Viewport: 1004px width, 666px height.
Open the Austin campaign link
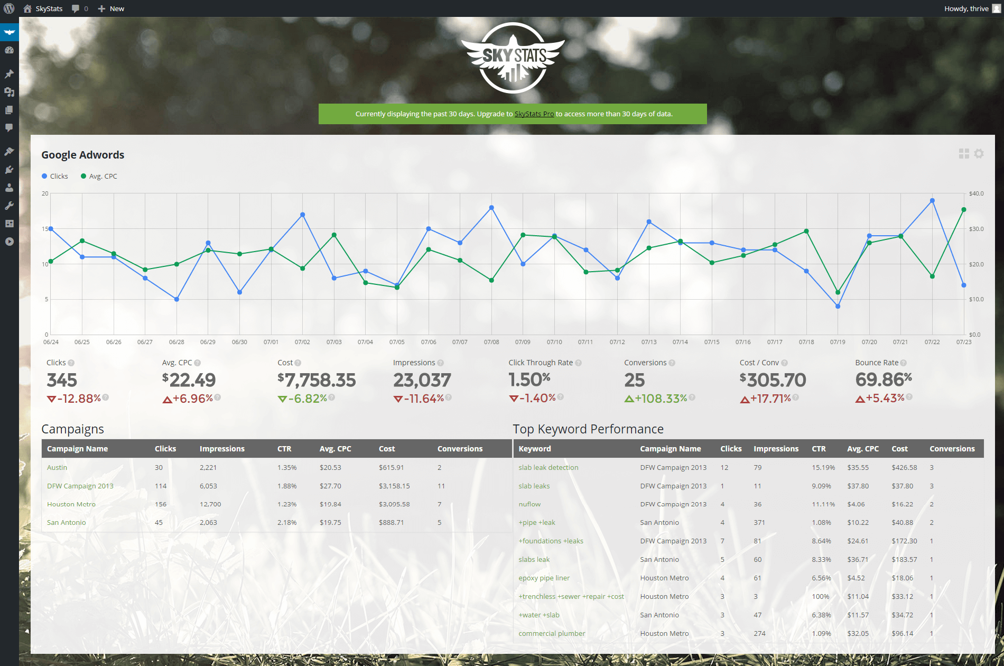coord(57,467)
